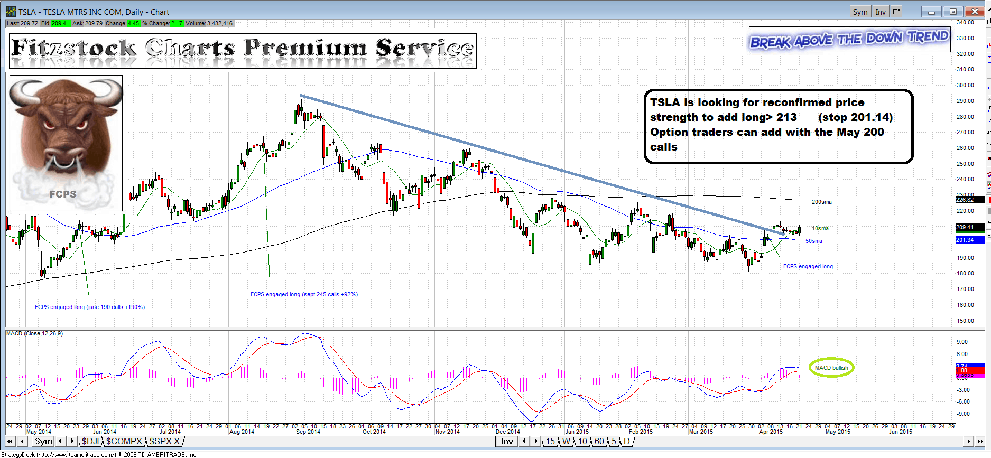Click the FCPS bull logo image
The image size is (991, 458).
tap(66, 143)
